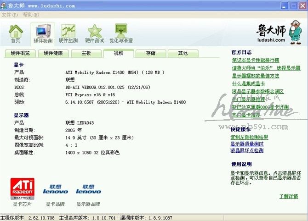The height and width of the screenshot is (221, 308).
Task: Open link 什么是集成显卡
Action: point(249,84)
